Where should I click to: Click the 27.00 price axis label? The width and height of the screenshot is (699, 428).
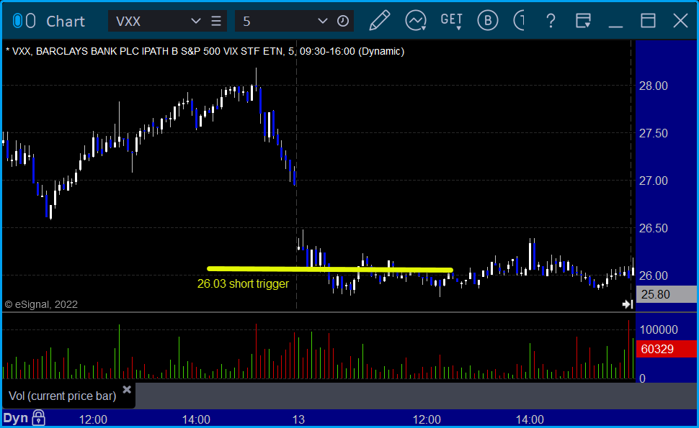(x=654, y=181)
